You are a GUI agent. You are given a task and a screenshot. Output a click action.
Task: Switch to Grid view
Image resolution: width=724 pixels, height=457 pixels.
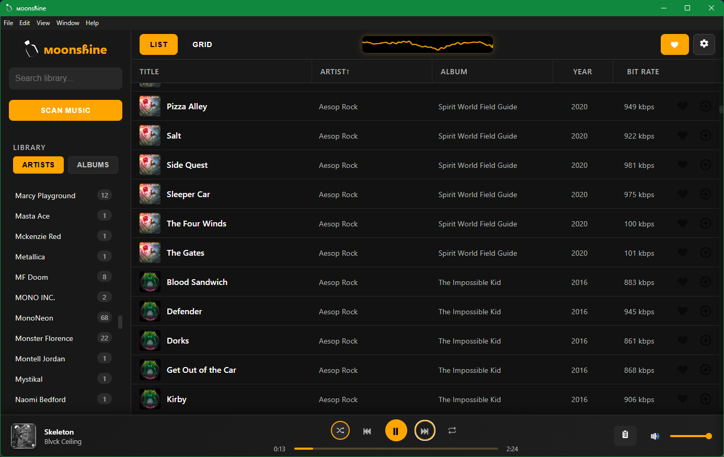pos(202,44)
